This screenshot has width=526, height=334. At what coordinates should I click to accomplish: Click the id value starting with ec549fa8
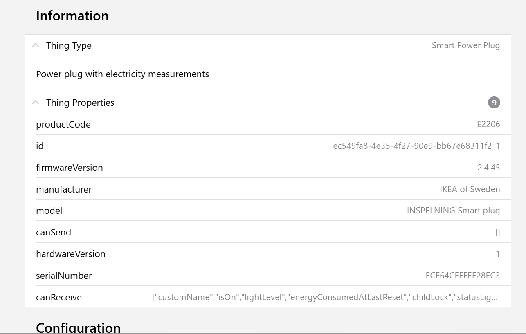[416, 146]
